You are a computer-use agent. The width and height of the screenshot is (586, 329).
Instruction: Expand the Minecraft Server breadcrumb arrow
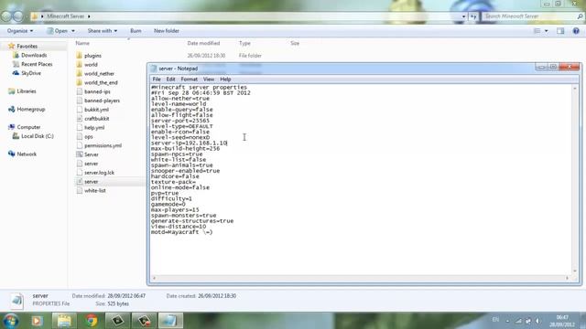point(89,16)
